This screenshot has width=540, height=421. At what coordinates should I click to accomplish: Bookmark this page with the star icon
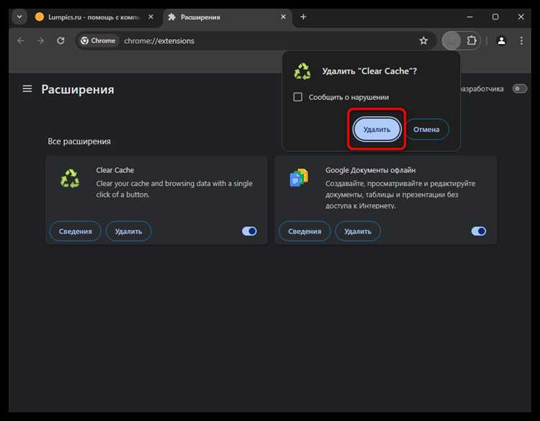coord(423,40)
